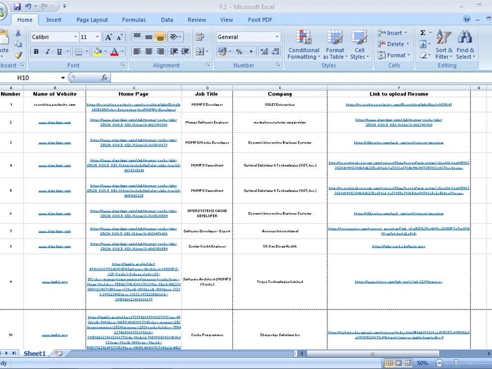Apply Comma Style
Screen dimensions: 492x369
[251, 52]
